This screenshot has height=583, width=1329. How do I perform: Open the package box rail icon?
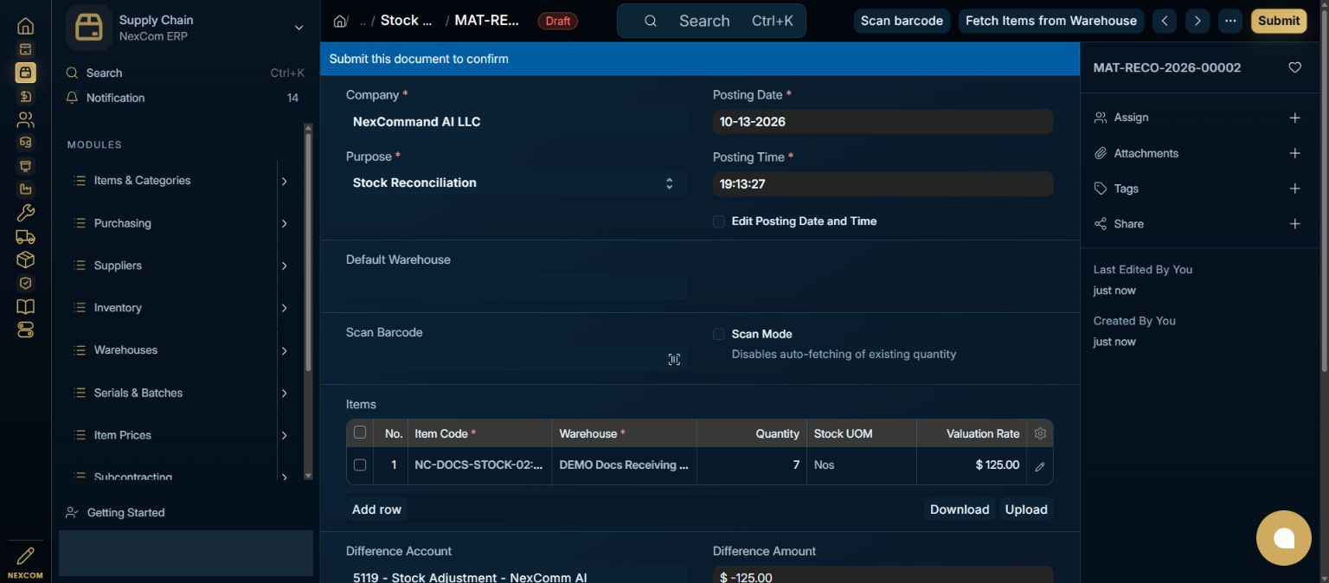25,259
